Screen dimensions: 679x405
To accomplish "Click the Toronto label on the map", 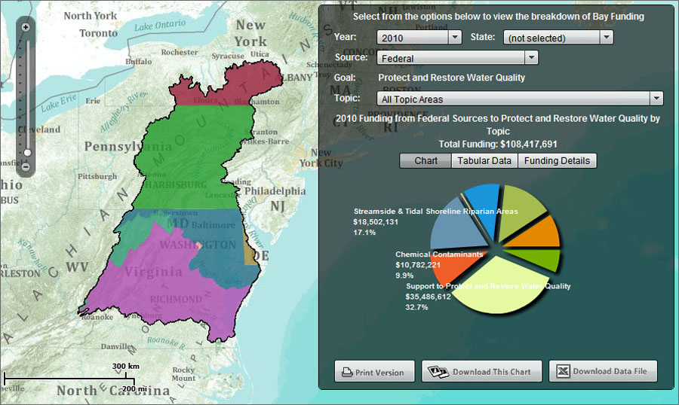I will 98,33.
